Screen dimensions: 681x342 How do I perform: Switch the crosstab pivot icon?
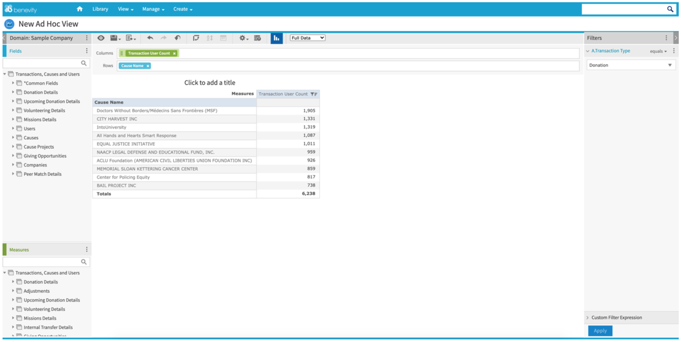pos(196,38)
